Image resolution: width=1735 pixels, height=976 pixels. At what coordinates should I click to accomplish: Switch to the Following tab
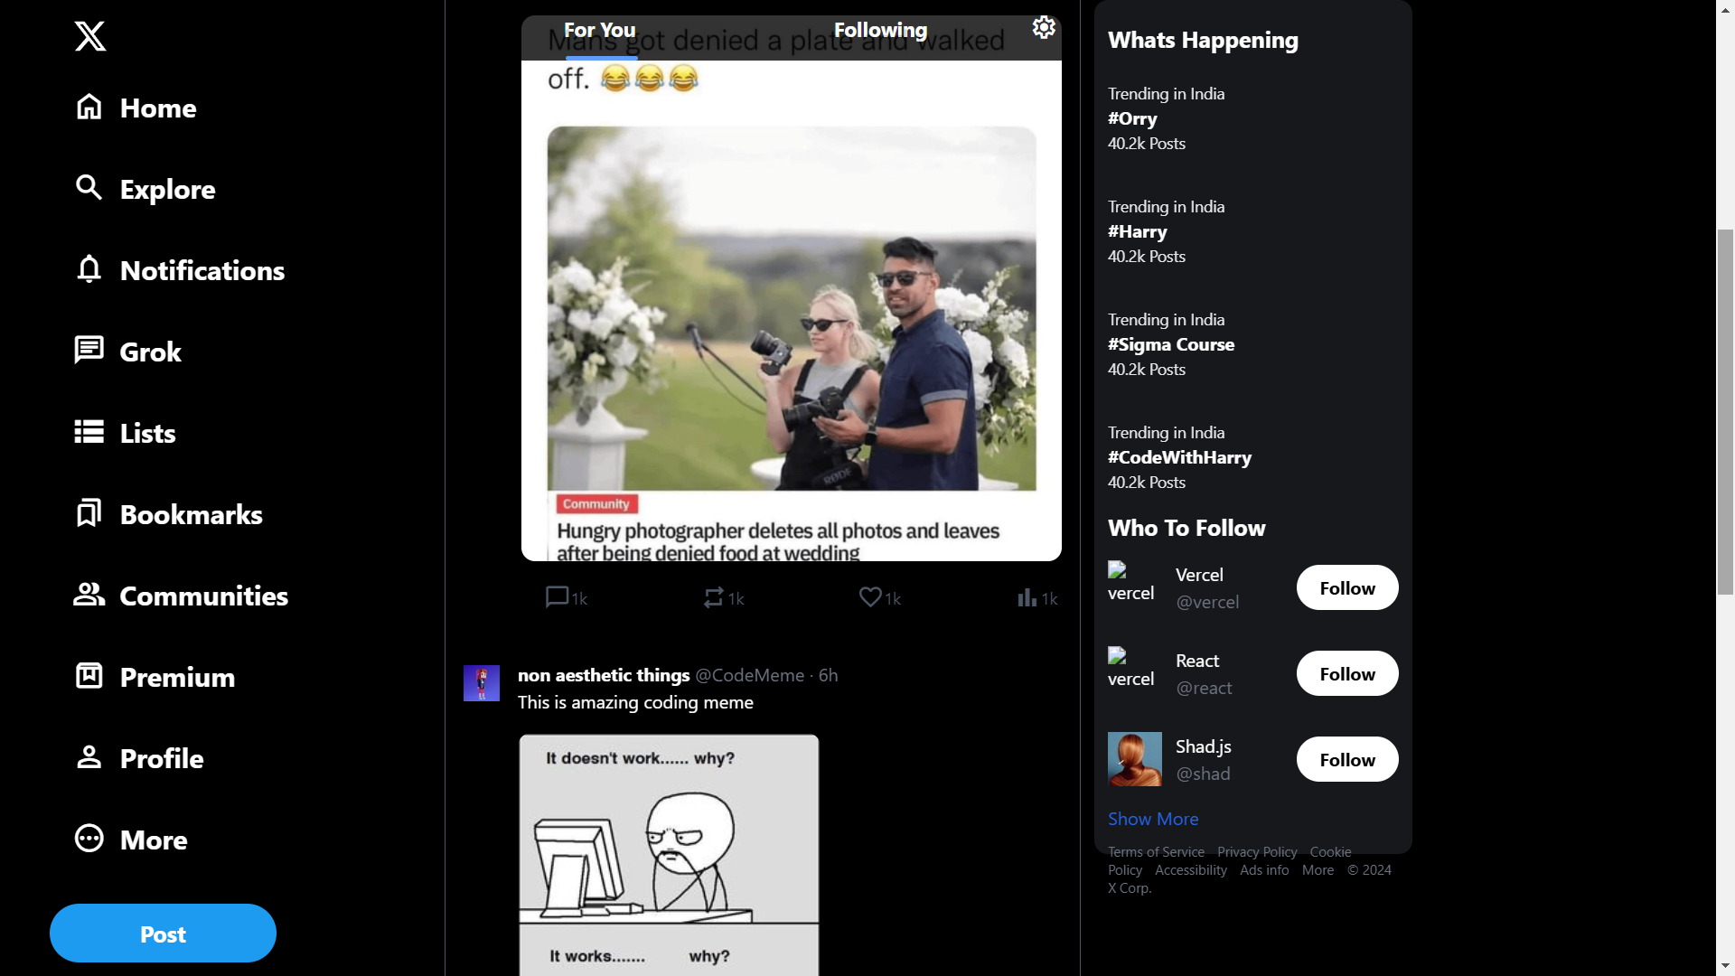(x=880, y=30)
